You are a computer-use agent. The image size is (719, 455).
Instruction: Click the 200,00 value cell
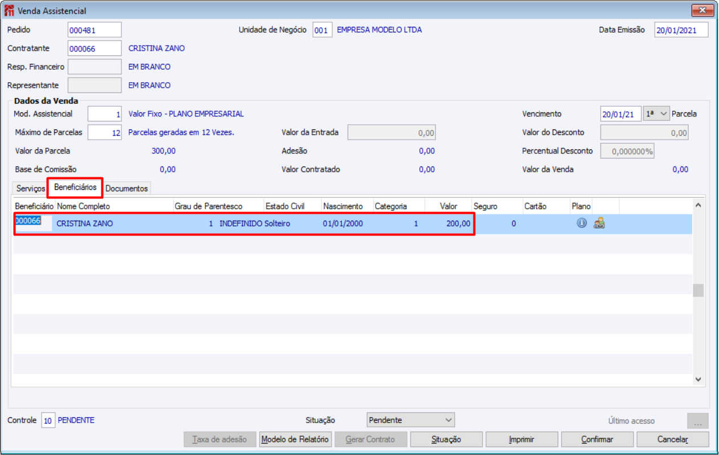tap(459, 224)
